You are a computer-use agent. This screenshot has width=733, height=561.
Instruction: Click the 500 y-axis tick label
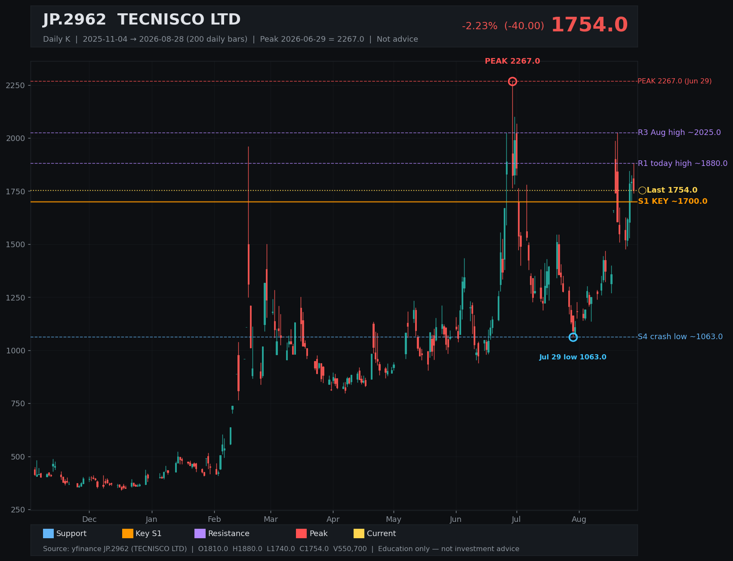(x=18, y=457)
